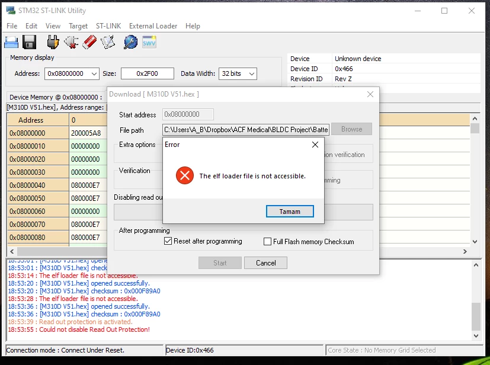
Task: Open the ST-LINK menu
Action: [x=108, y=26]
